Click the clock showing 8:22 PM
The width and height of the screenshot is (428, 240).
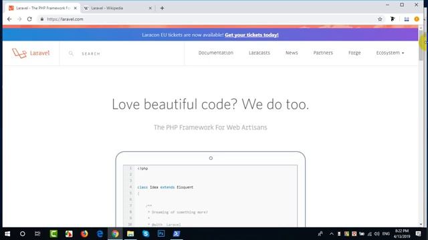pyautogui.click(x=402, y=234)
